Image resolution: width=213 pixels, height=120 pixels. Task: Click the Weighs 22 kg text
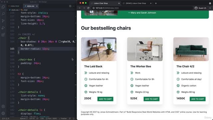(x=142, y=92)
